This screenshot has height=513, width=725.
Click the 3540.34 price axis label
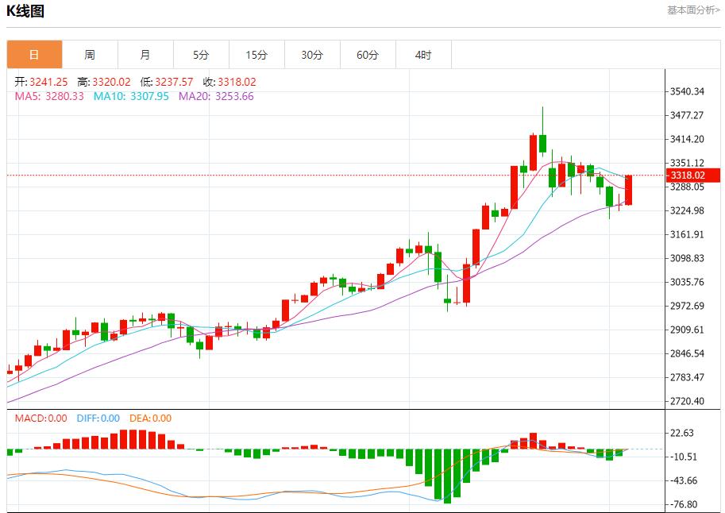click(x=687, y=92)
